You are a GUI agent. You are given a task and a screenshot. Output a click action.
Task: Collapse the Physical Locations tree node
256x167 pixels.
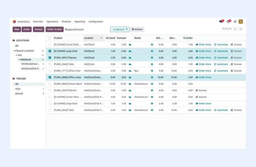pyautogui.click(x=14, y=51)
